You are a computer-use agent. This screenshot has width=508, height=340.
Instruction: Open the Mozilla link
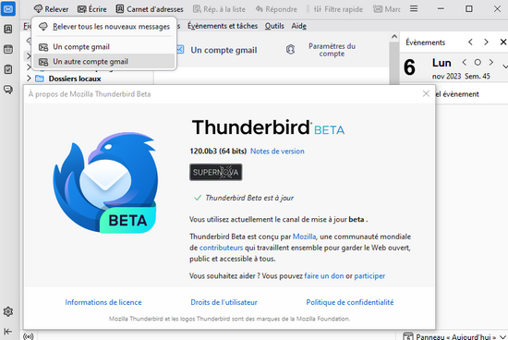[x=304, y=237]
